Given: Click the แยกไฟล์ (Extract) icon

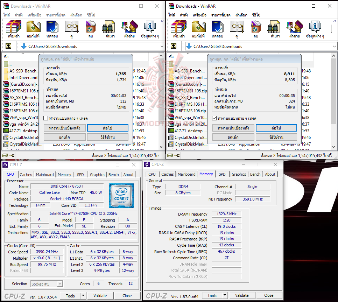Looking at the screenshot, I should (33, 28).
